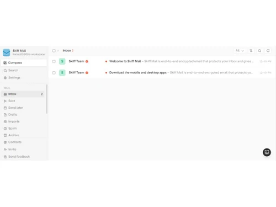Viewport: 276px width, 207px height.
Task: Open the Welcome to Skiff Mail email
Action: pos(162,61)
